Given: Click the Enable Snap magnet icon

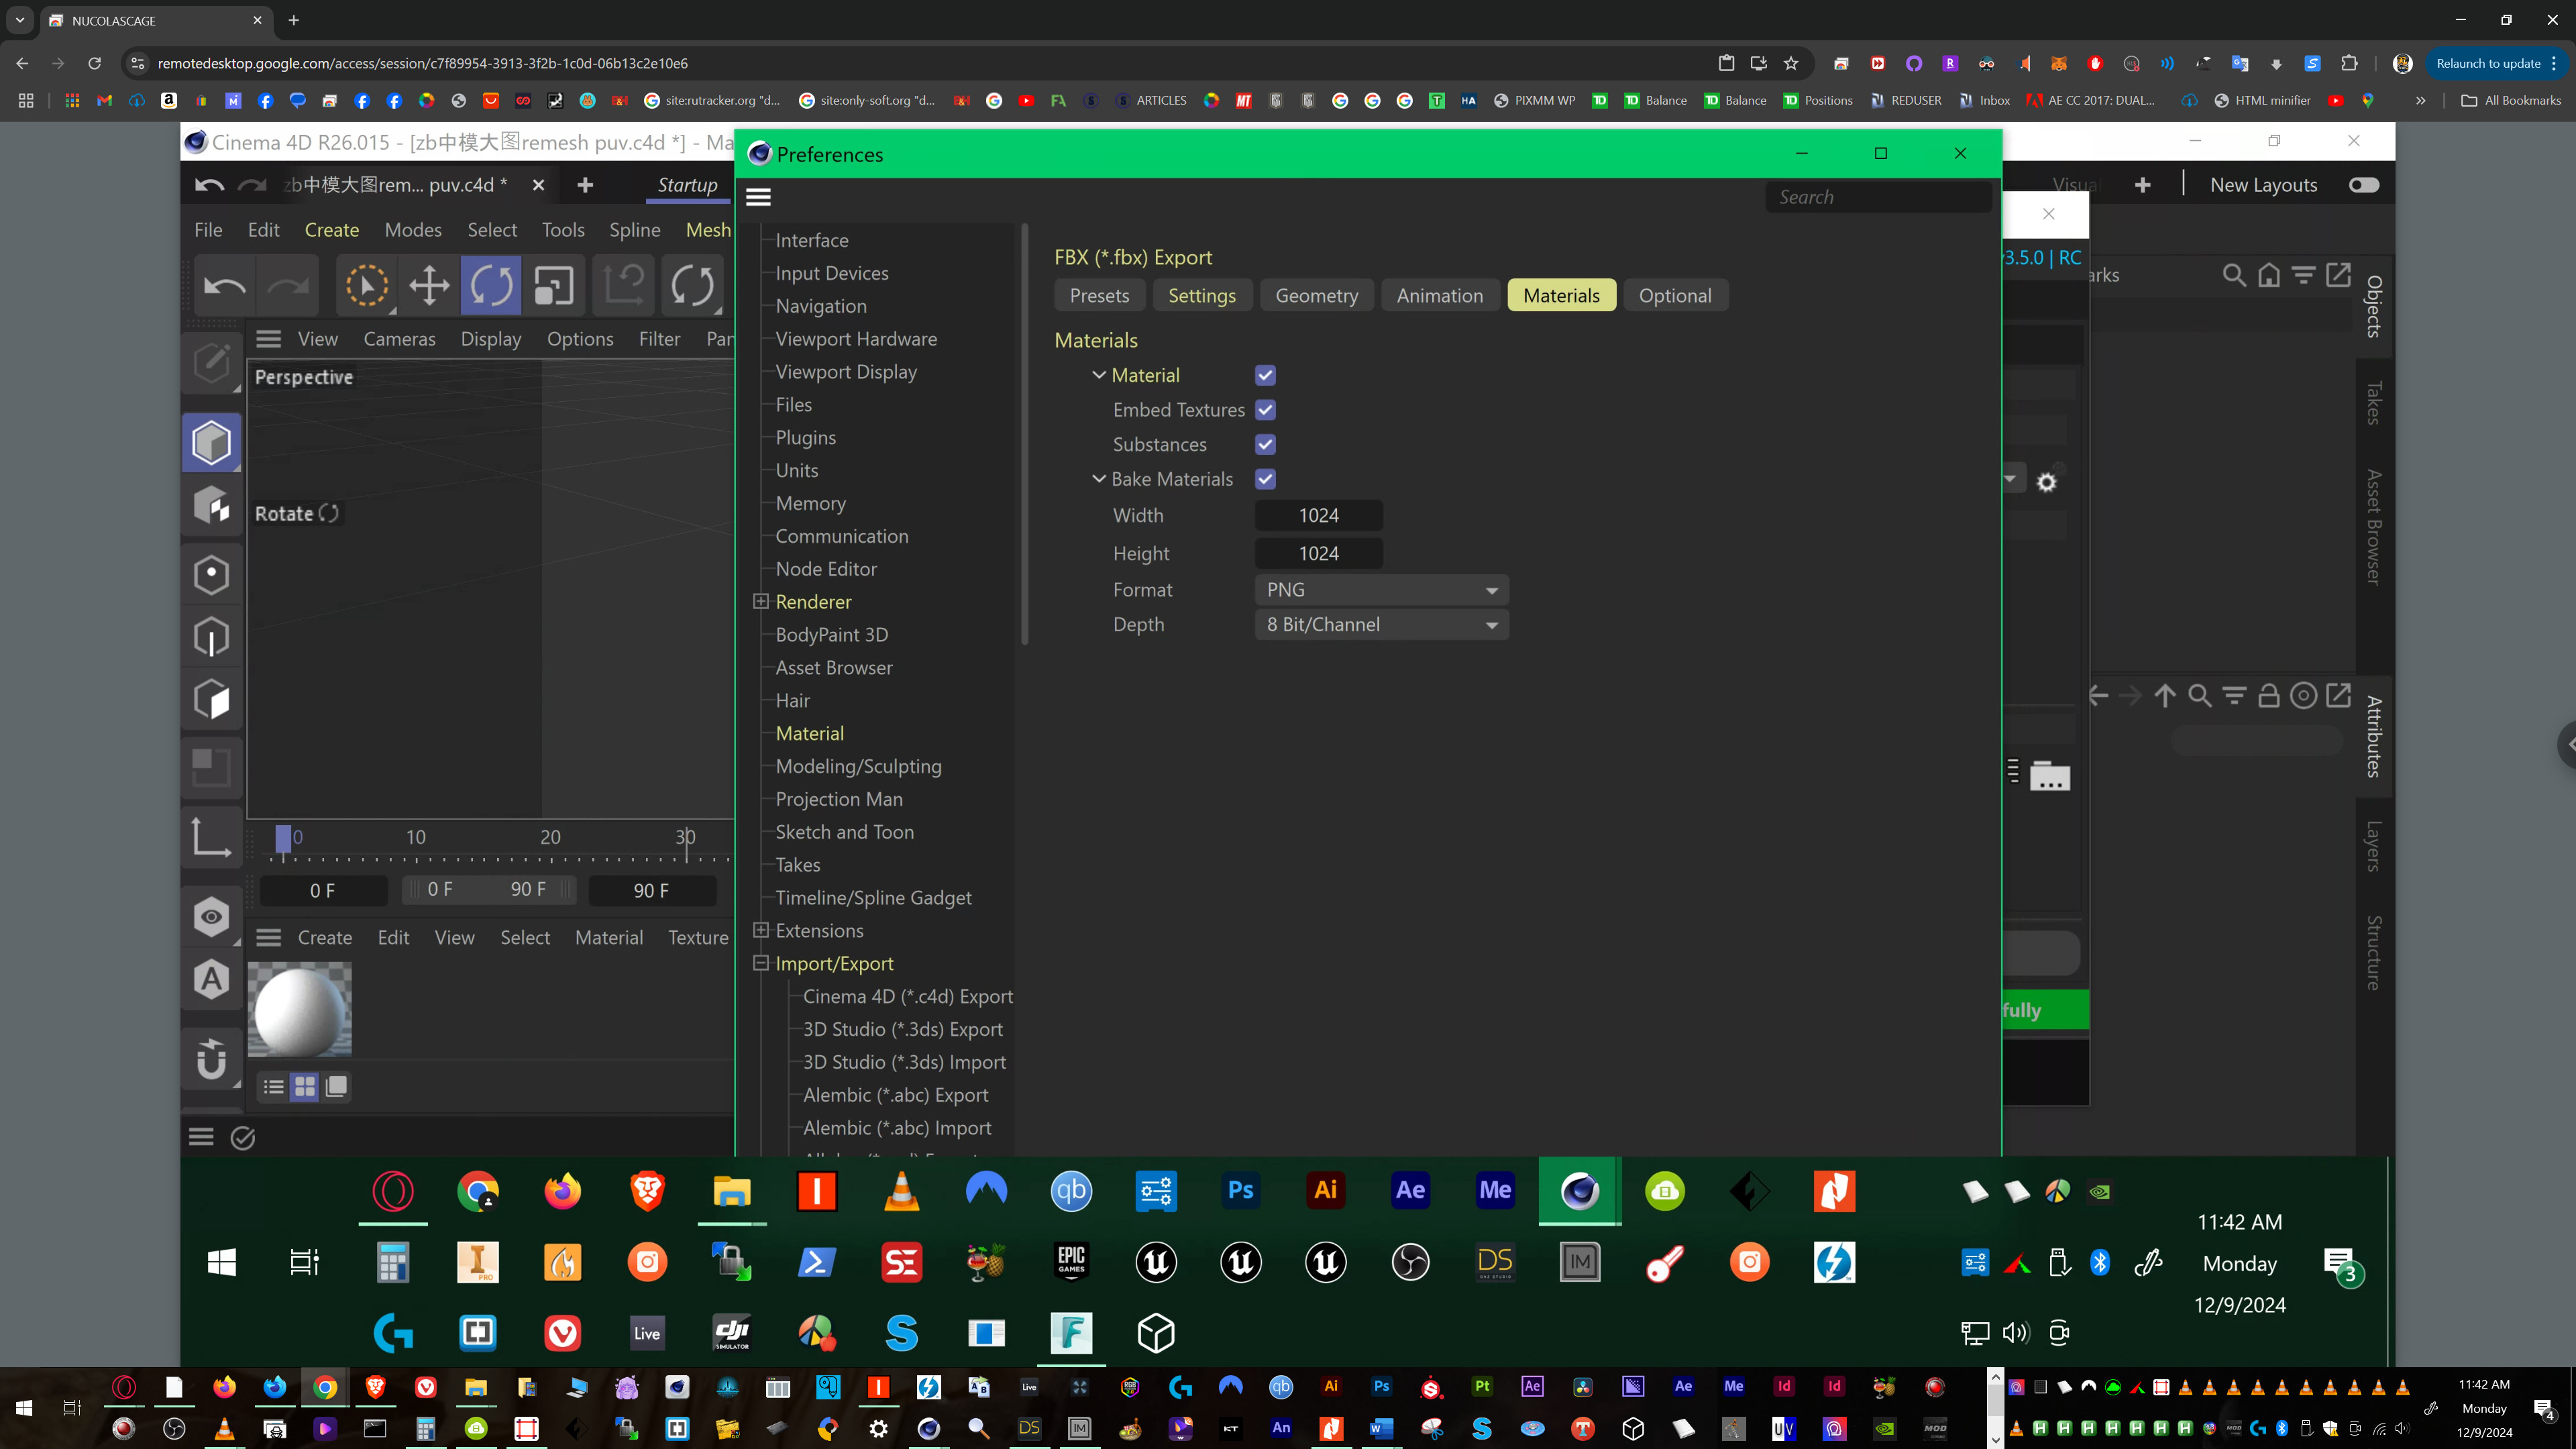Looking at the screenshot, I should [x=212, y=1059].
